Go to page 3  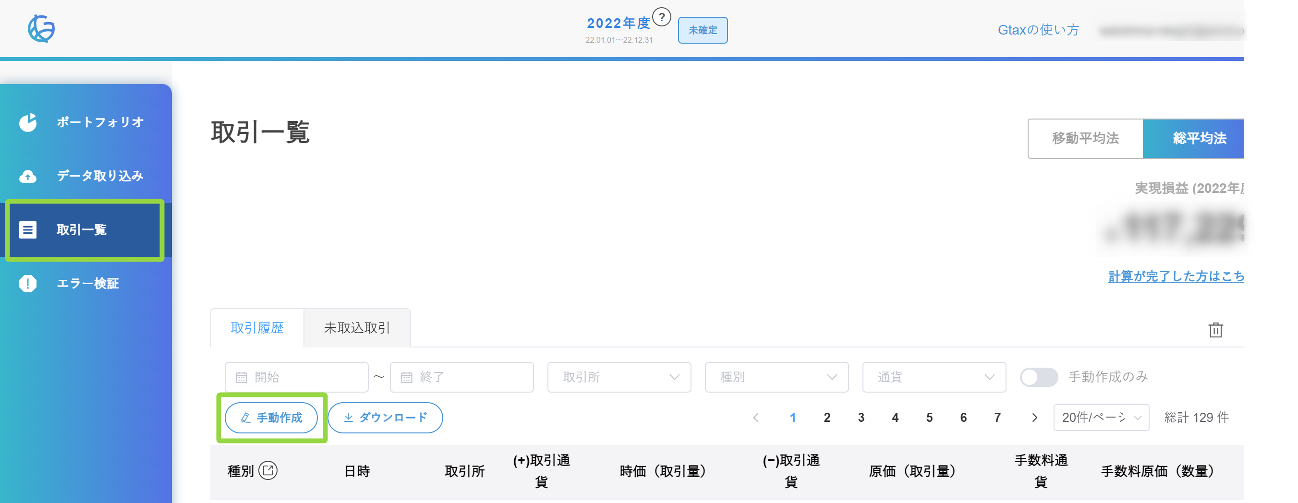(861, 418)
